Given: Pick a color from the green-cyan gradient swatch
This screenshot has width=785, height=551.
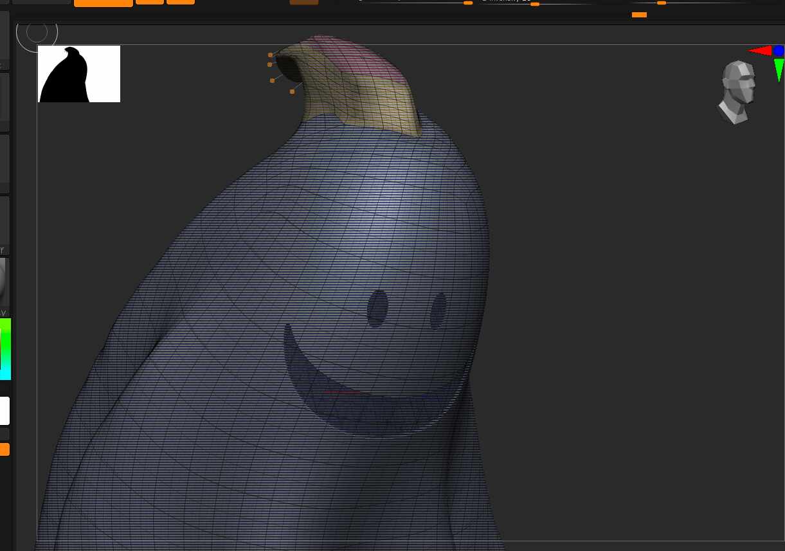Looking at the screenshot, I should click(x=5, y=348).
